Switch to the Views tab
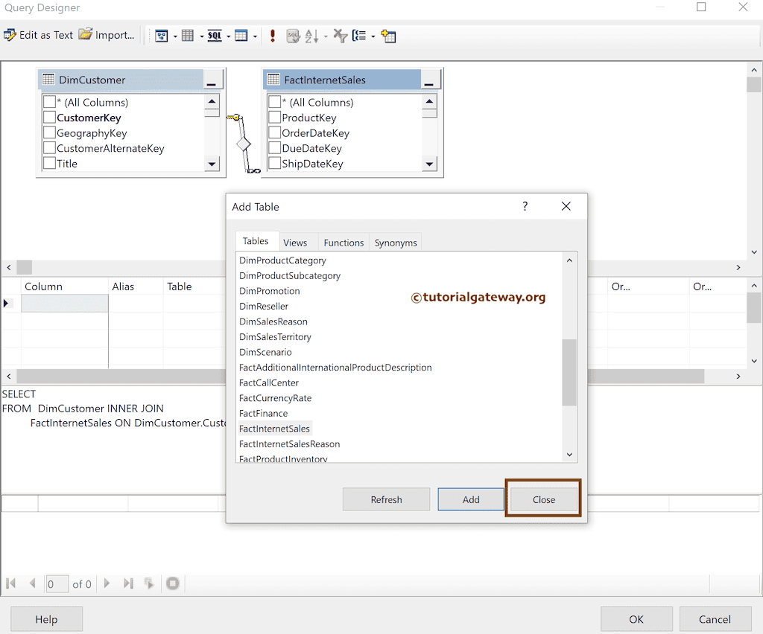The image size is (763, 634). coord(297,242)
